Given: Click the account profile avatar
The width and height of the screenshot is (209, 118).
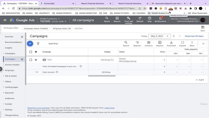Looking at the screenshot, I should point(203,20).
